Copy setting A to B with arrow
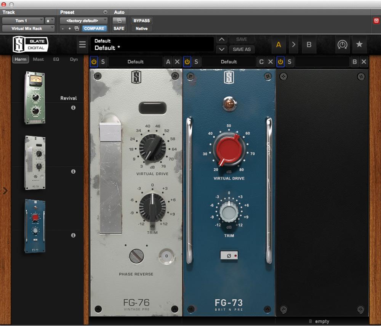Screen dimensions: 381x326 pos(293,45)
